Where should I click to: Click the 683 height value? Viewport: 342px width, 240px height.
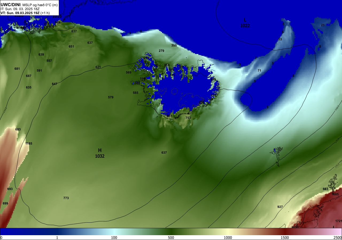tap(18, 129)
